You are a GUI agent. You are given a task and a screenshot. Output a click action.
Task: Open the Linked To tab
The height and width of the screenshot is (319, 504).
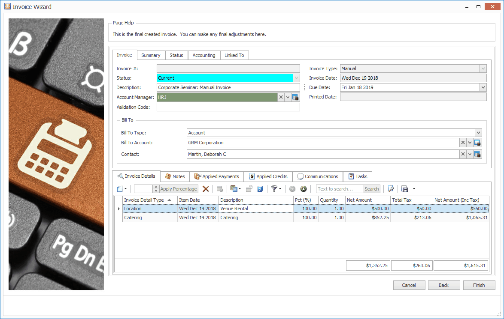point(234,55)
